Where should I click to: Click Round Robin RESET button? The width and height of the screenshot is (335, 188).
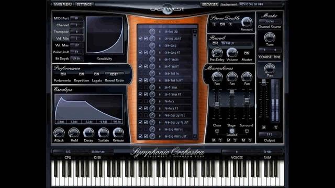[114, 74]
